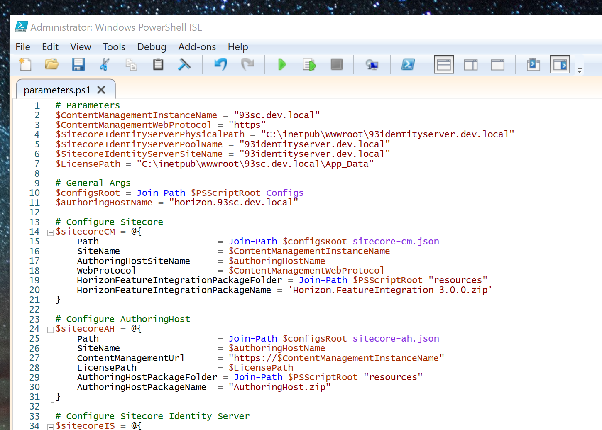
Task: Click "sitecore-cm.json" on line 15
Action: (x=396, y=241)
